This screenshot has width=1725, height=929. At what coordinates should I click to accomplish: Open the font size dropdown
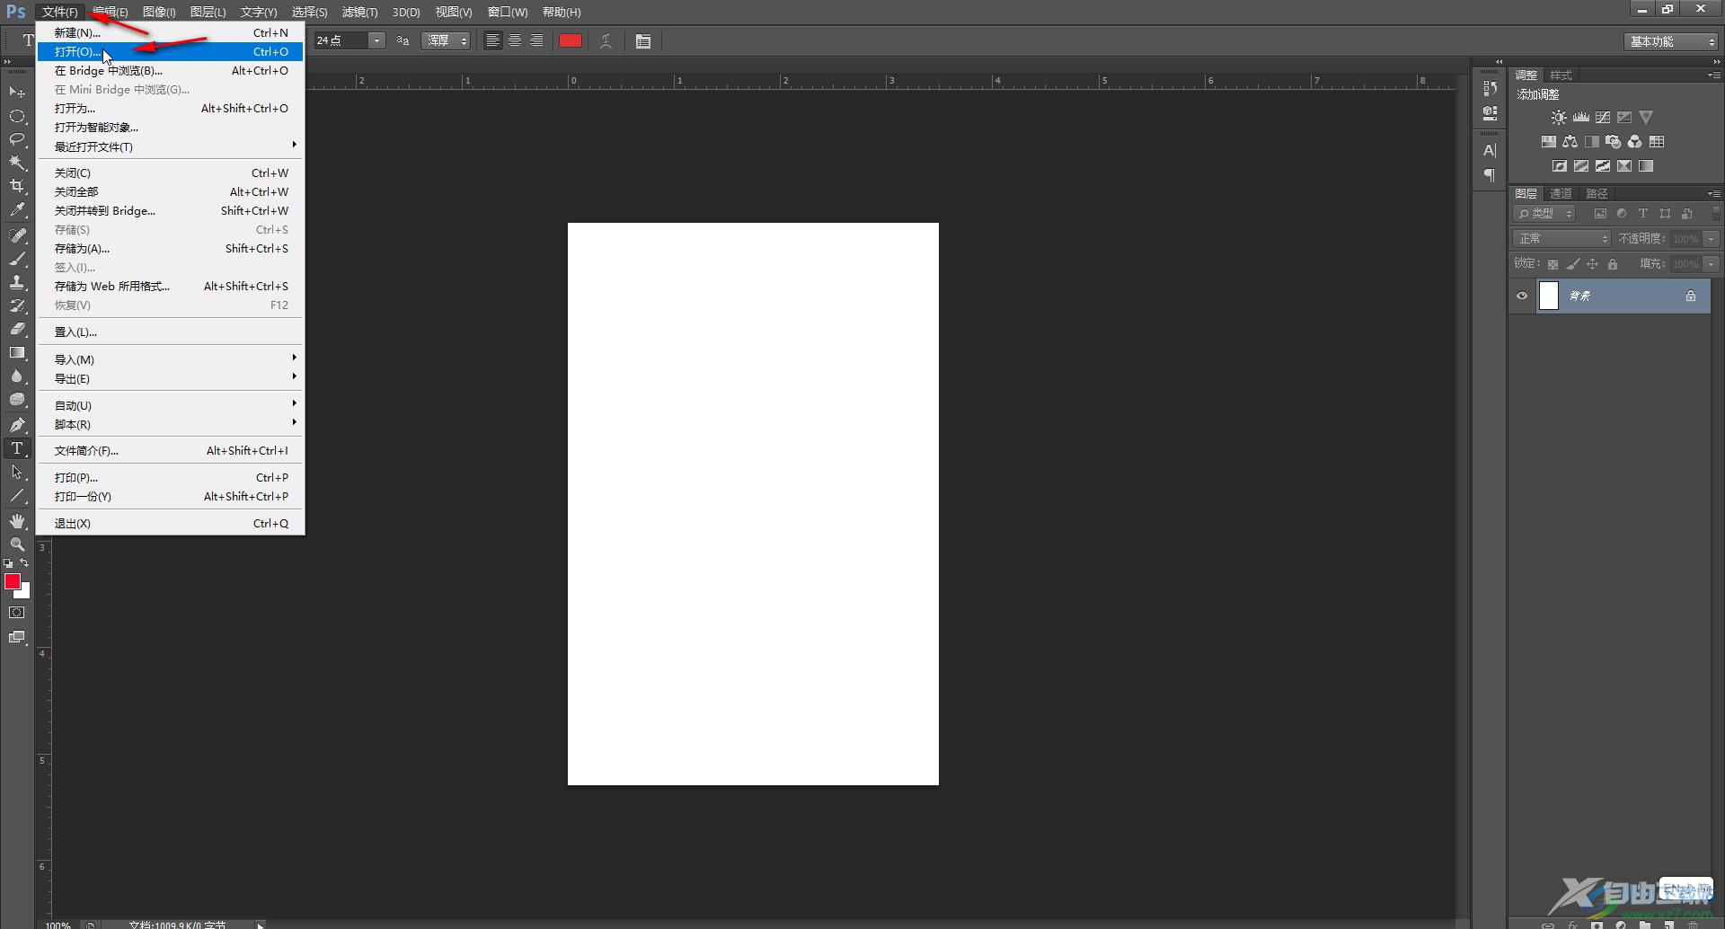tap(376, 41)
